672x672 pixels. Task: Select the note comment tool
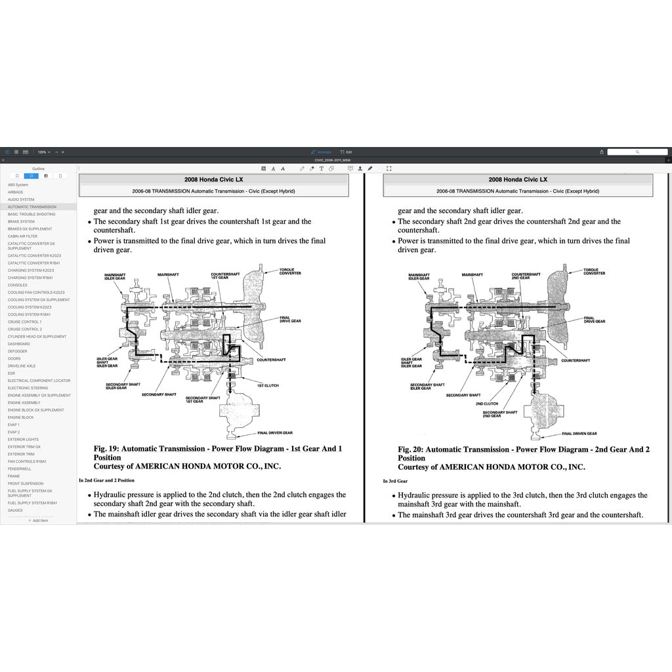pyautogui.click(x=350, y=169)
